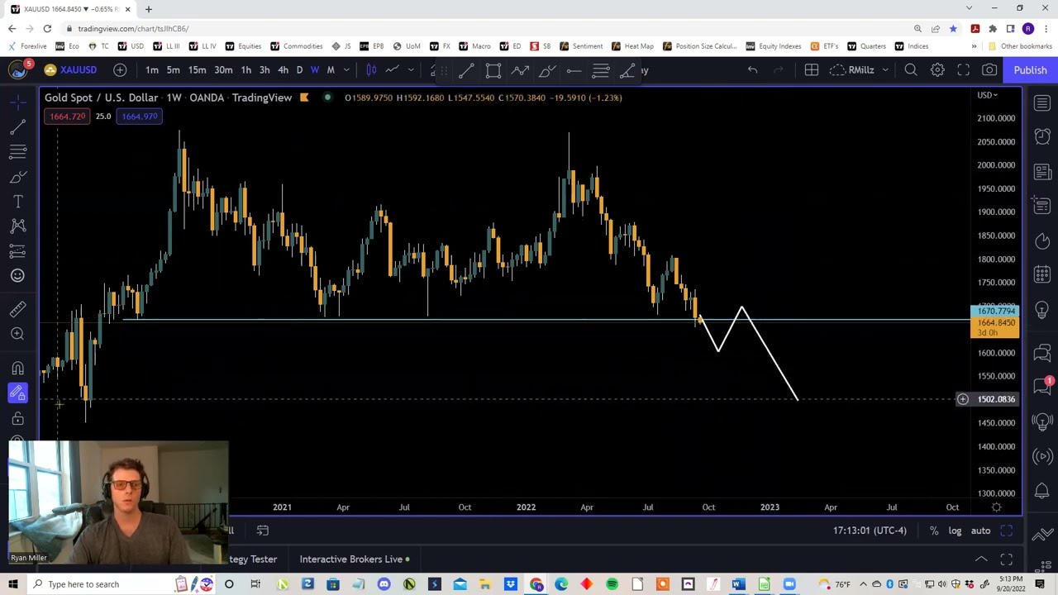Open the Strategy Tester tab

(253, 559)
